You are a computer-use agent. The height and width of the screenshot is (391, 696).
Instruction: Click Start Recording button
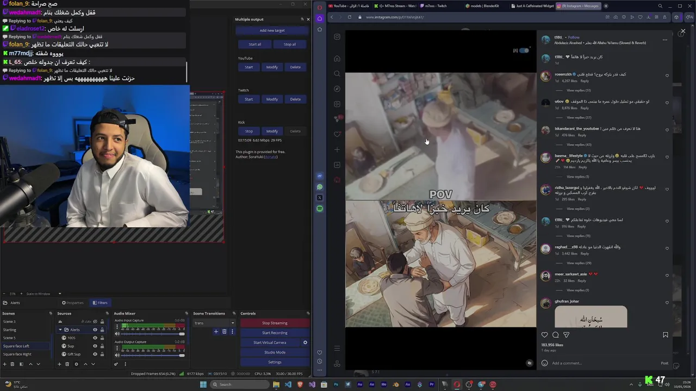coord(275,332)
